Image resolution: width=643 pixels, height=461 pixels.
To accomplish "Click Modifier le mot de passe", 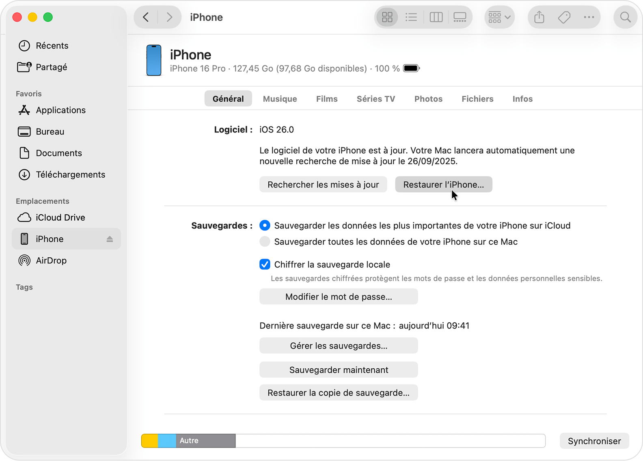I will (339, 297).
